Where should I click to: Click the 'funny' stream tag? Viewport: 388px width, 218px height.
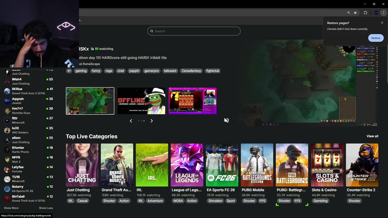96,71
